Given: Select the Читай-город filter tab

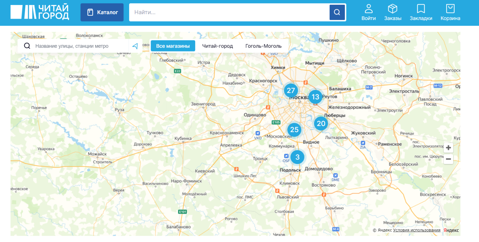Looking at the screenshot, I should [218, 46].
